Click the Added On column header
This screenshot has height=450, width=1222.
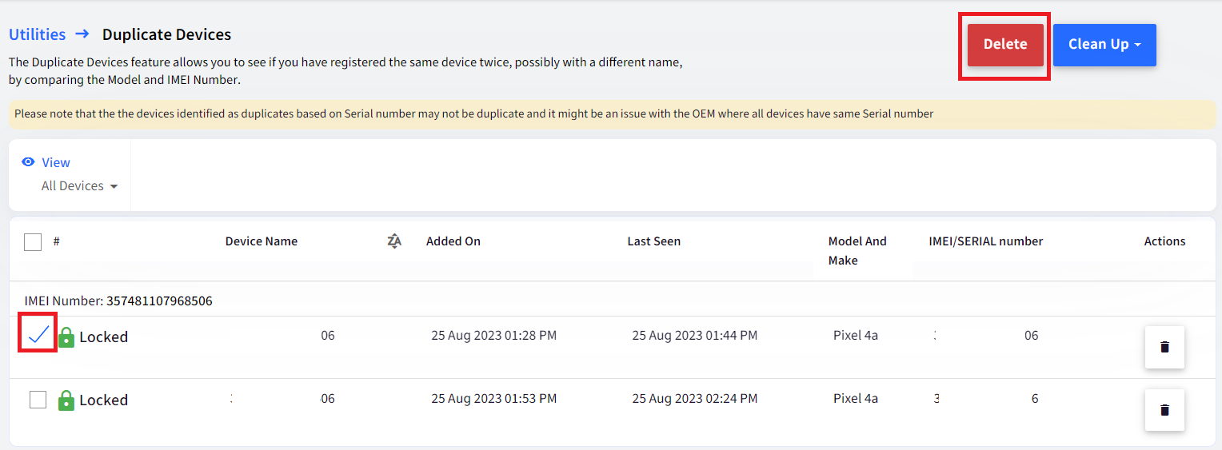click(x=453, y=241)
